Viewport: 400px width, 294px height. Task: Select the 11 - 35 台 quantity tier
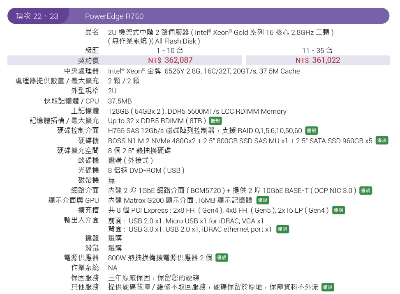pos(317,51)
